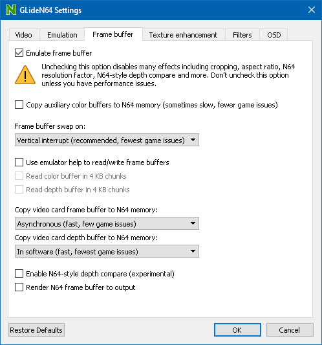Image resolution: width=322 pixels, height=345 pixels.
Task: Click the GLideN64 logo icon in title bar
Action: click(11, 10)
